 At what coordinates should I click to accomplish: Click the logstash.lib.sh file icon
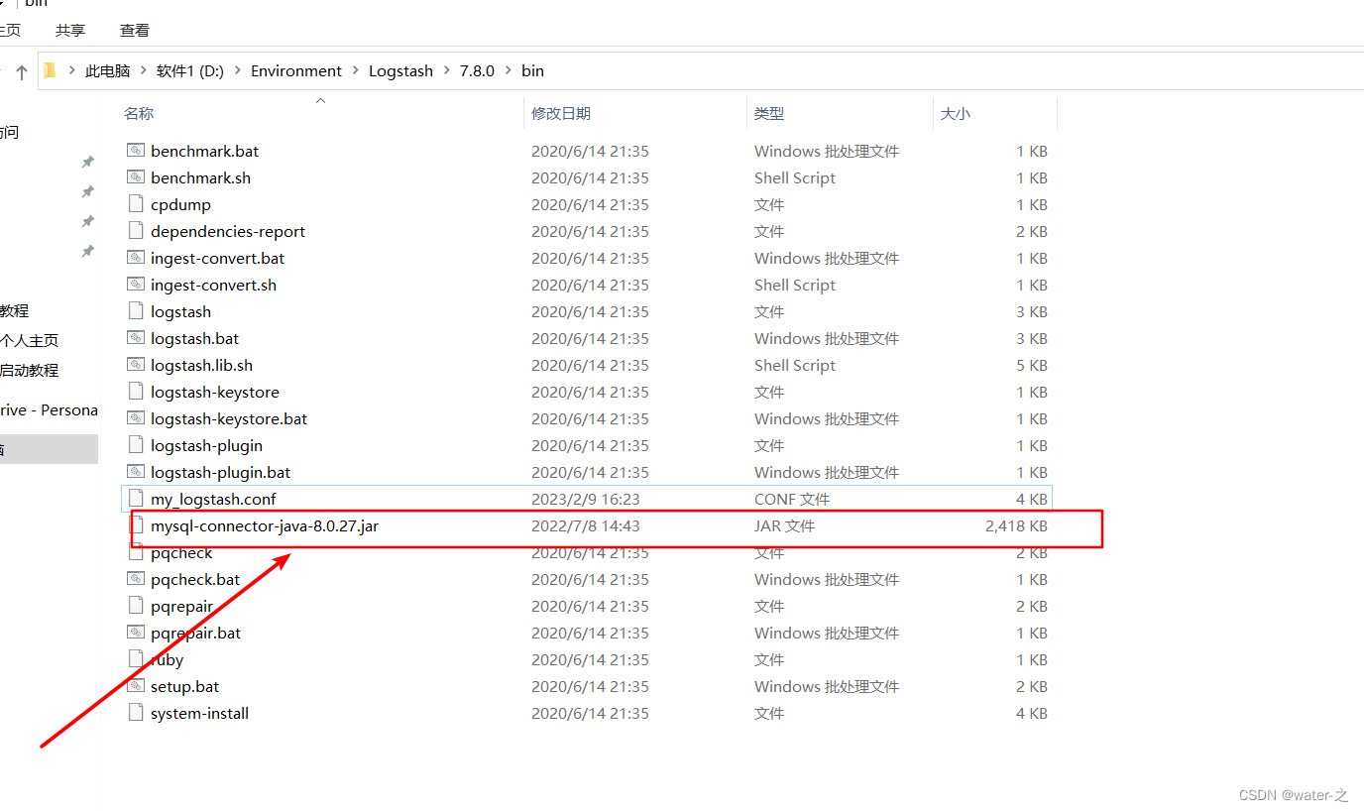(x=136, y=365)
